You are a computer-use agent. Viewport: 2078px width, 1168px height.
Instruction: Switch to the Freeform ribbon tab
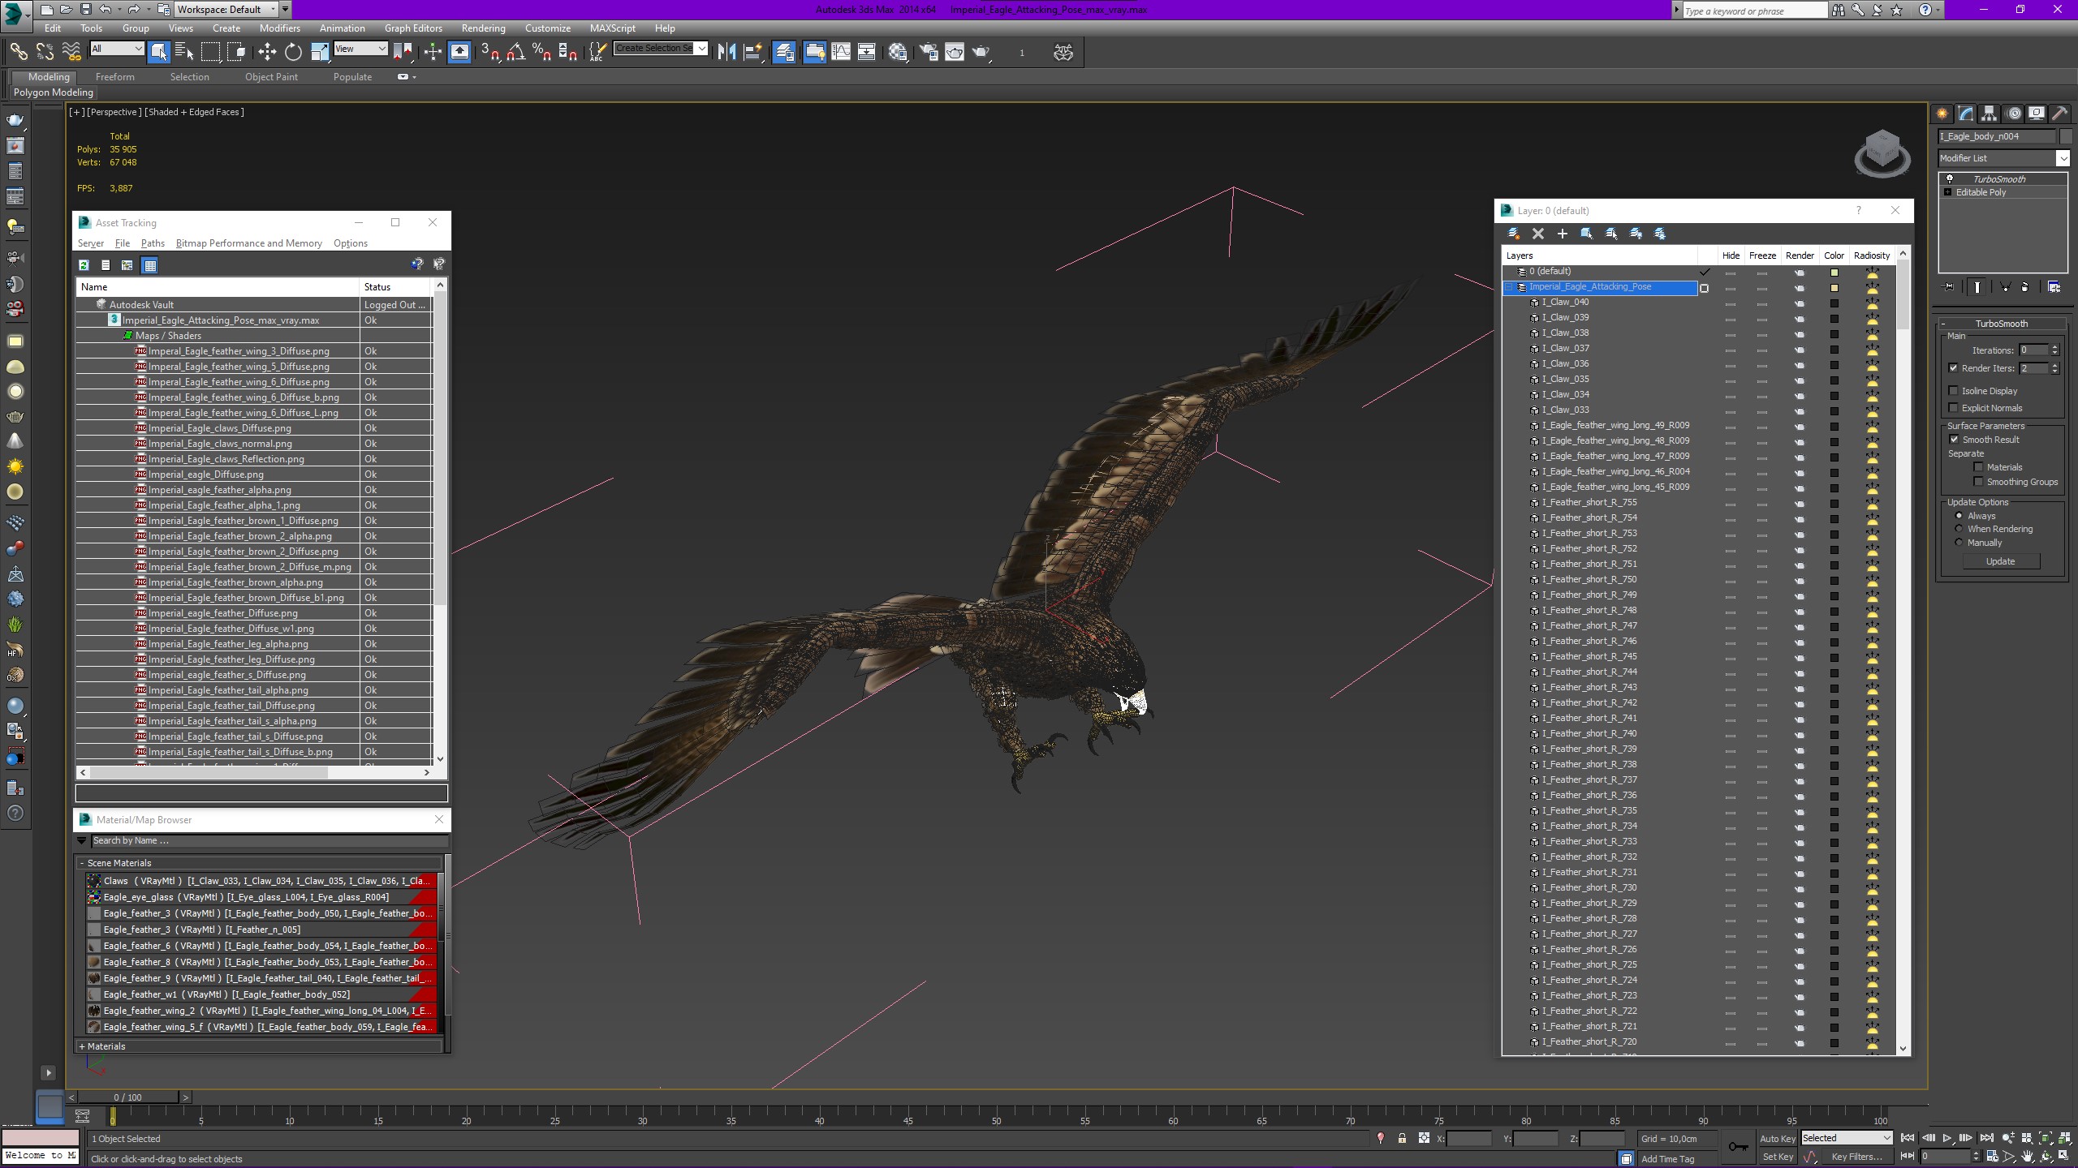coord(115,77)
